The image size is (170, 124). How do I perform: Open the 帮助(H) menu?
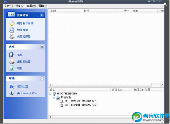43,6
